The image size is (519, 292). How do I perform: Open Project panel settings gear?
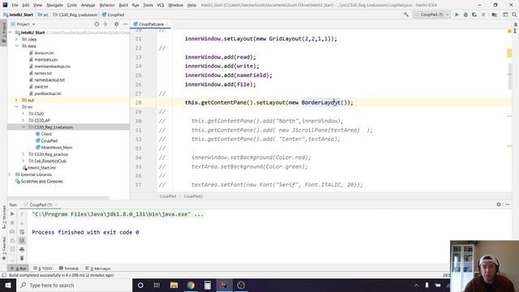pos(116,24)
